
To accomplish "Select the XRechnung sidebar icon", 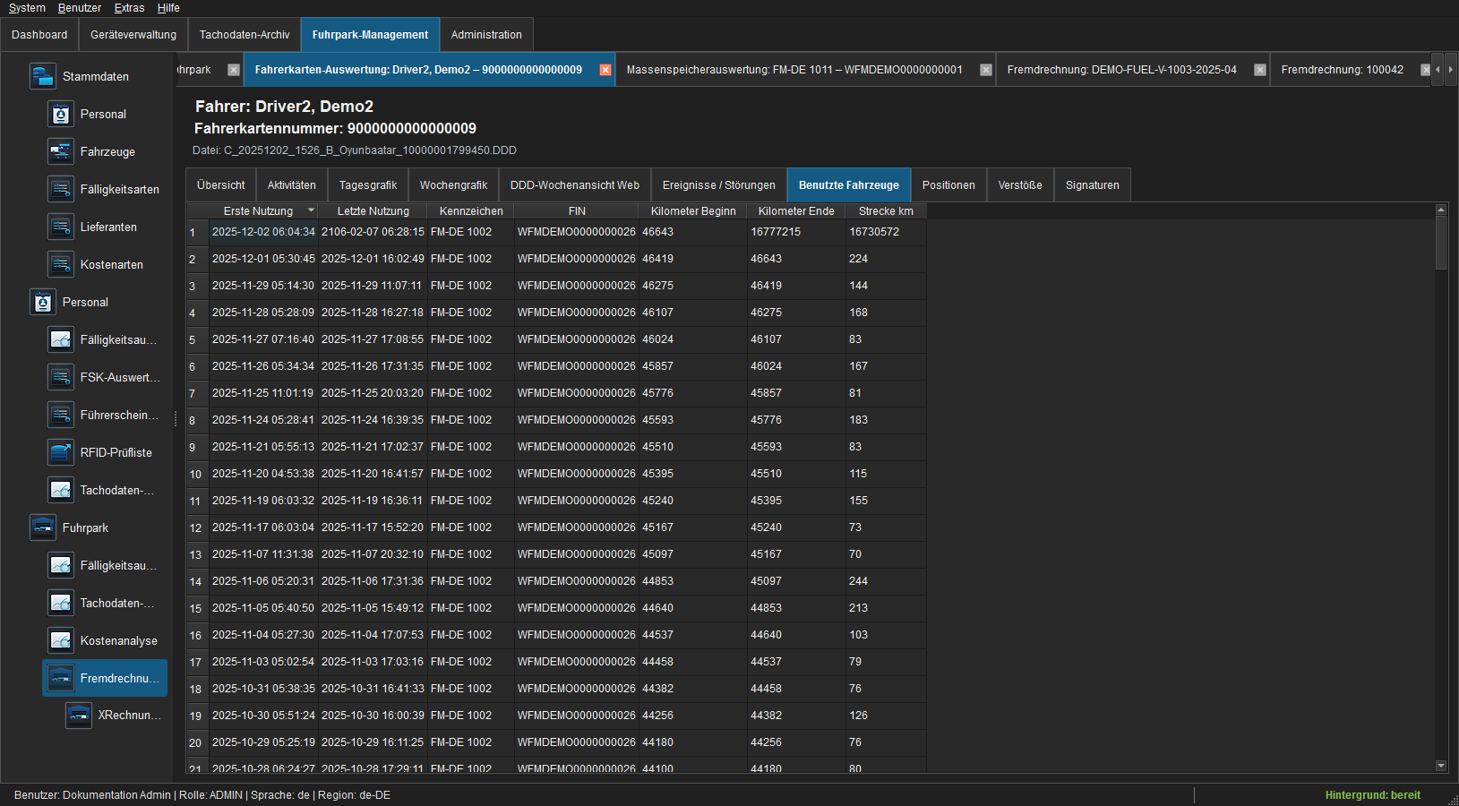I will [78, 715].
